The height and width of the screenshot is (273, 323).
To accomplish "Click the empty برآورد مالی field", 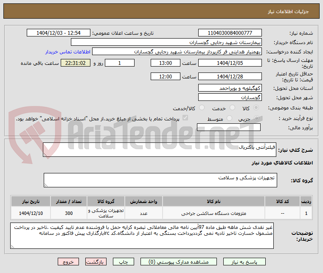I will point(229,127).
